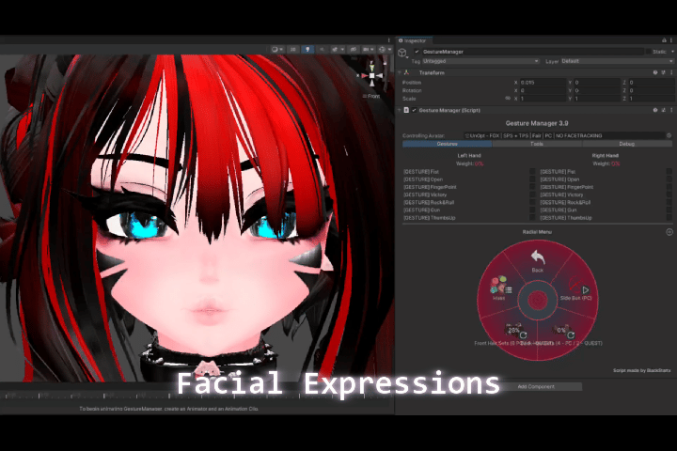
Task: Open camera settings dropdown arrow
Action: pyautogui.click(x=373, y=50)
